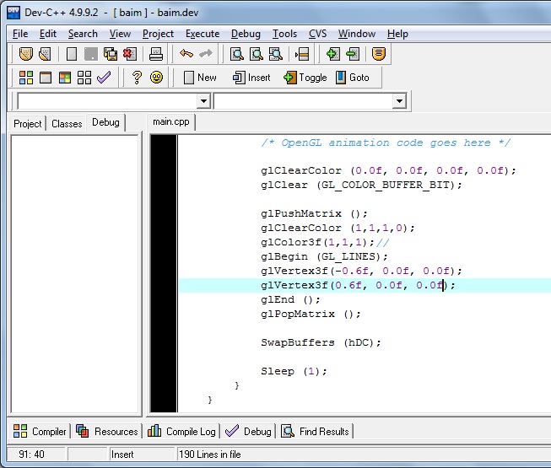
Task: Open the Tools menu
Action: click(x=284, y=34)
